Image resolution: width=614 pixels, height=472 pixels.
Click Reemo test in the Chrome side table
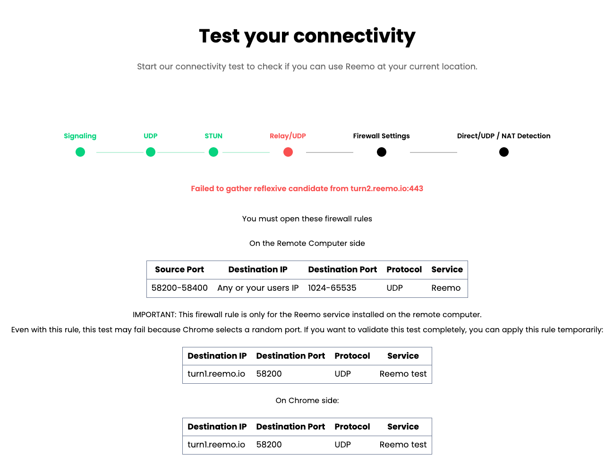coord(403,445)
